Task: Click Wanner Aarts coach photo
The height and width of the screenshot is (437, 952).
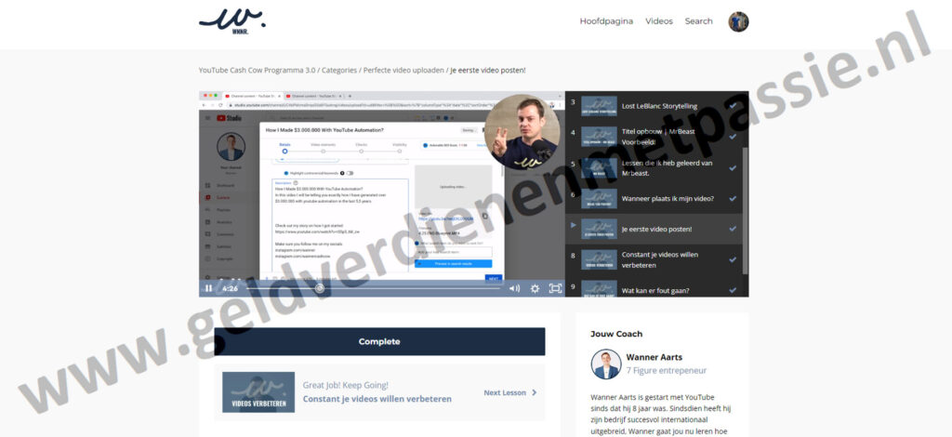Action: 605,364
